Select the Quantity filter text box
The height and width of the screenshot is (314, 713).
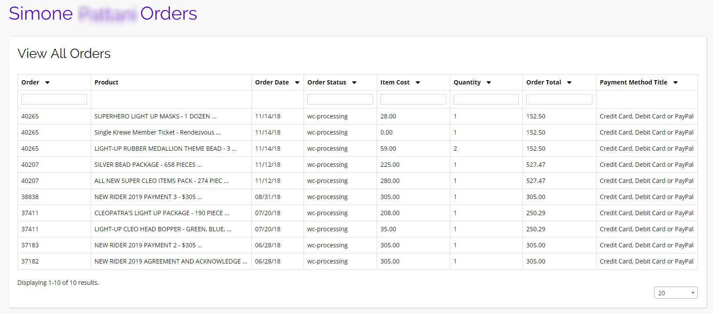tap(486, 99)
